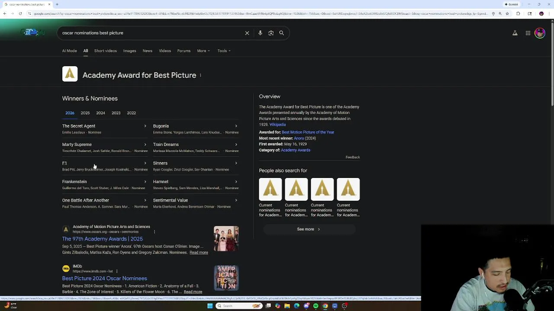The image size is (554, 311).
Task: Clear the search box with the X icon
Action: click(247, 33)
